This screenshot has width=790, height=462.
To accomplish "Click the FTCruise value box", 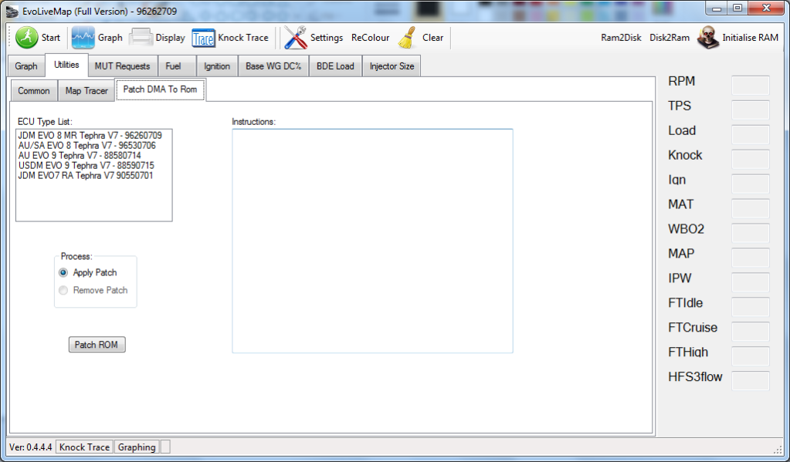I will point(750,332).
